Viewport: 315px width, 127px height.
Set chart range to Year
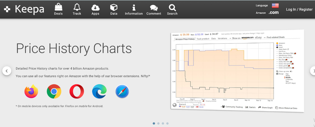[x=287, y=81]
